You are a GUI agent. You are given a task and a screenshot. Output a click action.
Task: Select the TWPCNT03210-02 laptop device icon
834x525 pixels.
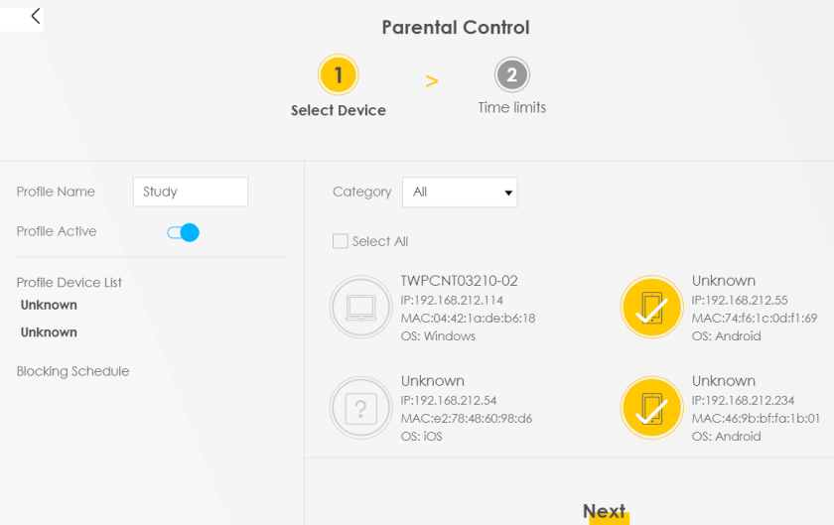(360, 307)
